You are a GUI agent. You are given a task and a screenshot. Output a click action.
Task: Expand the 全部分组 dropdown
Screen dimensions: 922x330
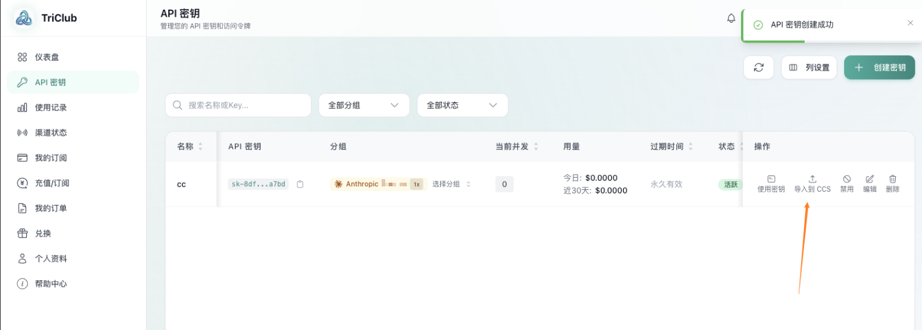tap(364, 105)
